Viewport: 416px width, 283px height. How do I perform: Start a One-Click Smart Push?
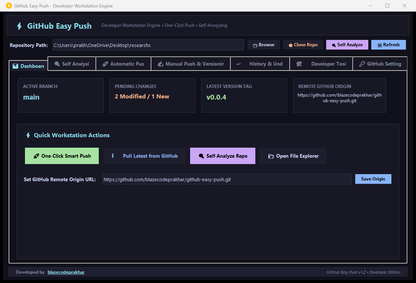click(x=62, y=156)
